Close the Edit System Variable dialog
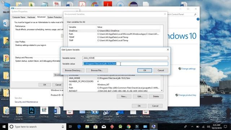 (x=168, y=50)
